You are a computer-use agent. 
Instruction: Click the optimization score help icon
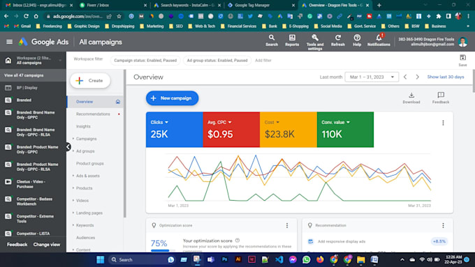tap(237, 241)
